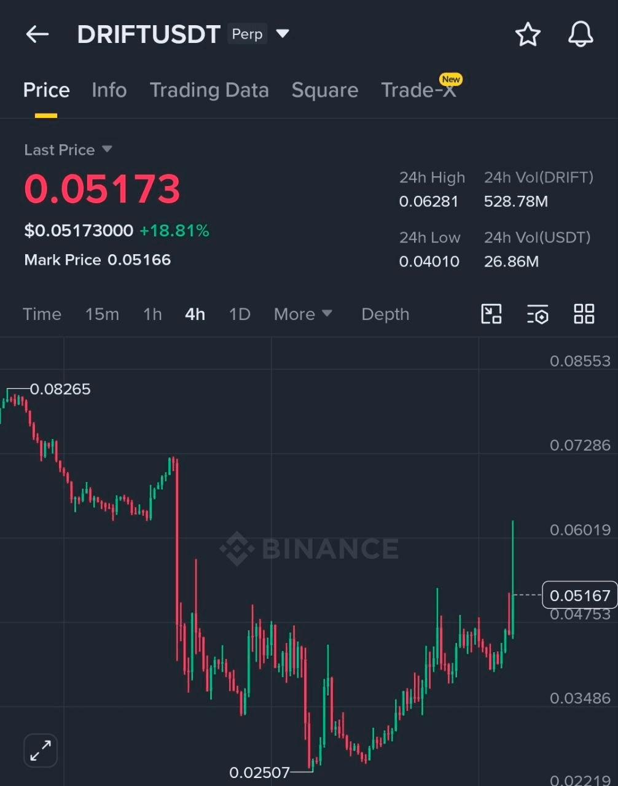This screenshot has height=786, width=618.
Task: Open chart indicator settings icon
Action: pyautogui.click(x=538, y=314)
